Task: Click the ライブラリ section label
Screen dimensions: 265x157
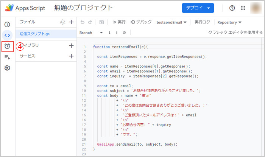Action: [x=30, y=45]
